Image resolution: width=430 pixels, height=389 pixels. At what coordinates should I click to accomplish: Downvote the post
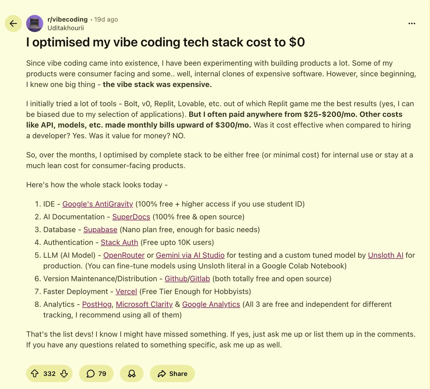point(64,374)
